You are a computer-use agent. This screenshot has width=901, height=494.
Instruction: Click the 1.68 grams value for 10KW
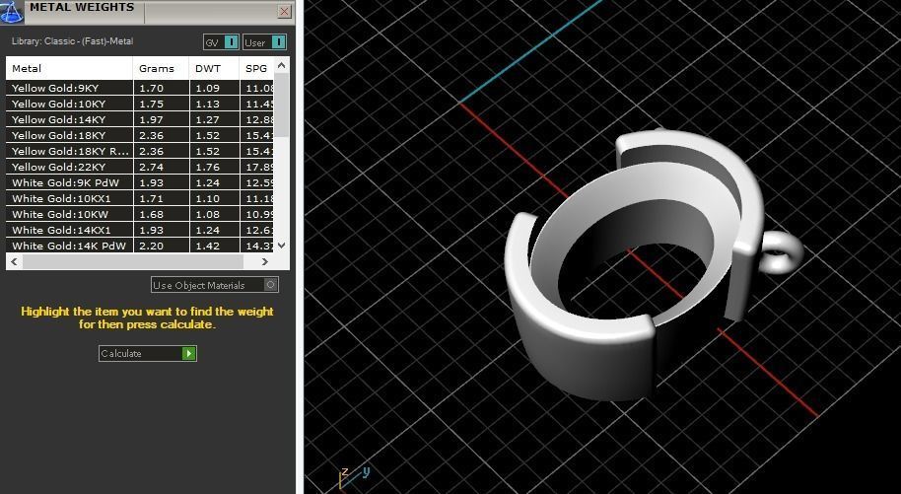151,214
